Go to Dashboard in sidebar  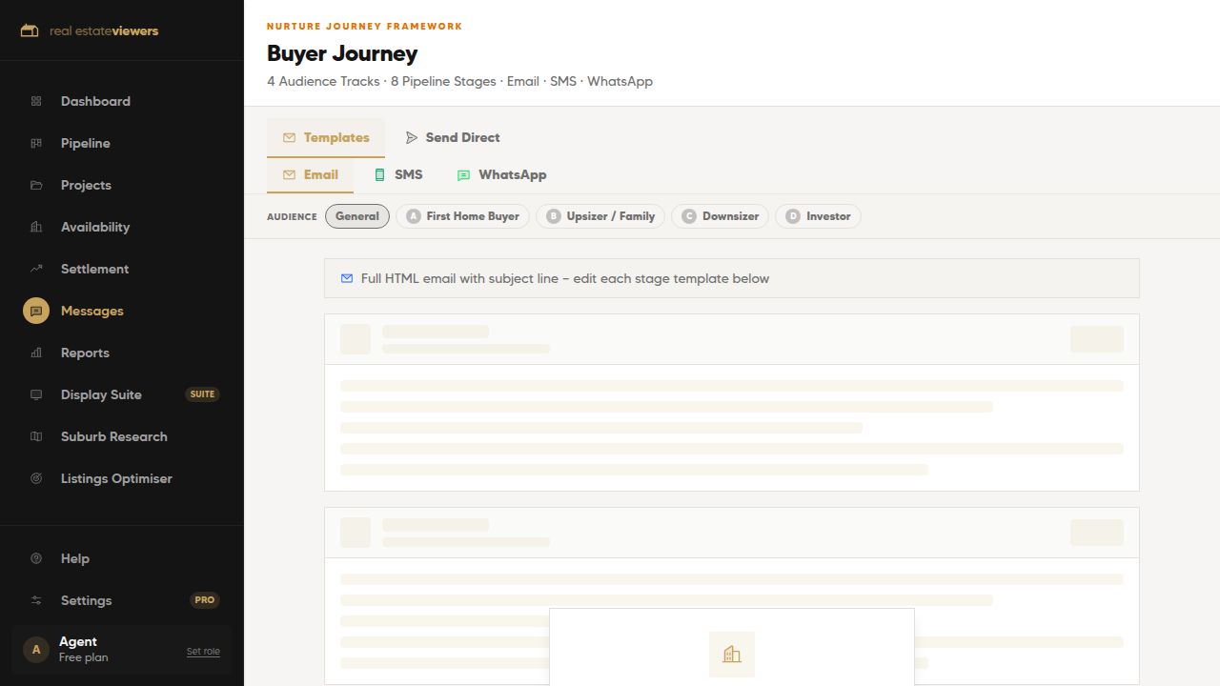coord(122,101)
